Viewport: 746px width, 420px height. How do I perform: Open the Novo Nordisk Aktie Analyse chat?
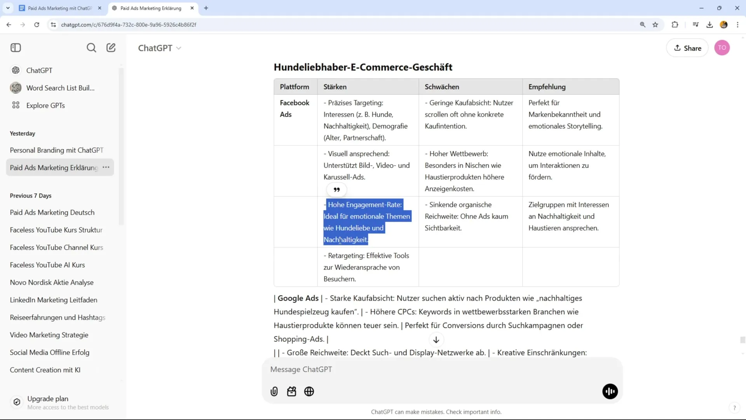[60, 282]
